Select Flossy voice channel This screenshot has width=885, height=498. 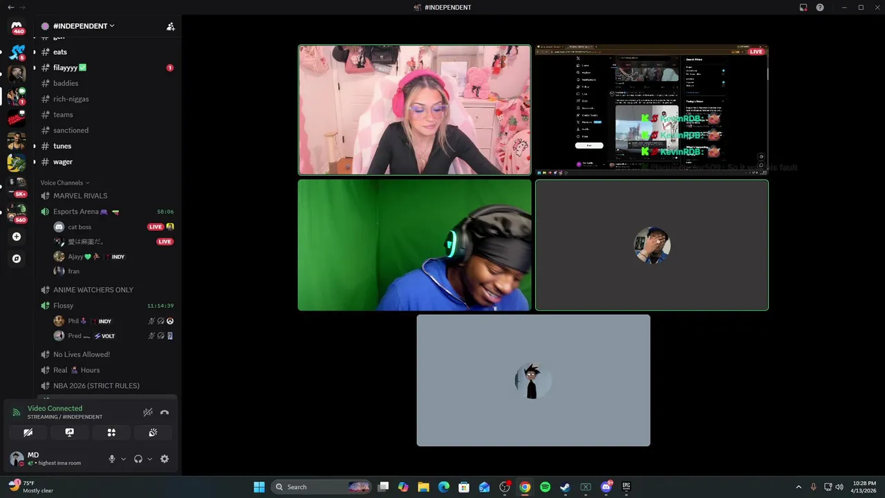pyautogui.click(x=107, y=306)
